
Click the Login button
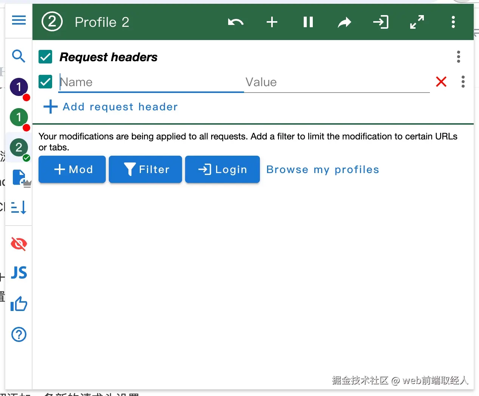(223, 169)
